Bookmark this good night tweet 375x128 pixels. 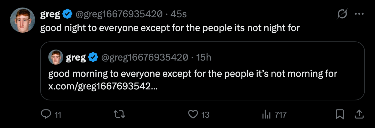click(x=340, y=115)
